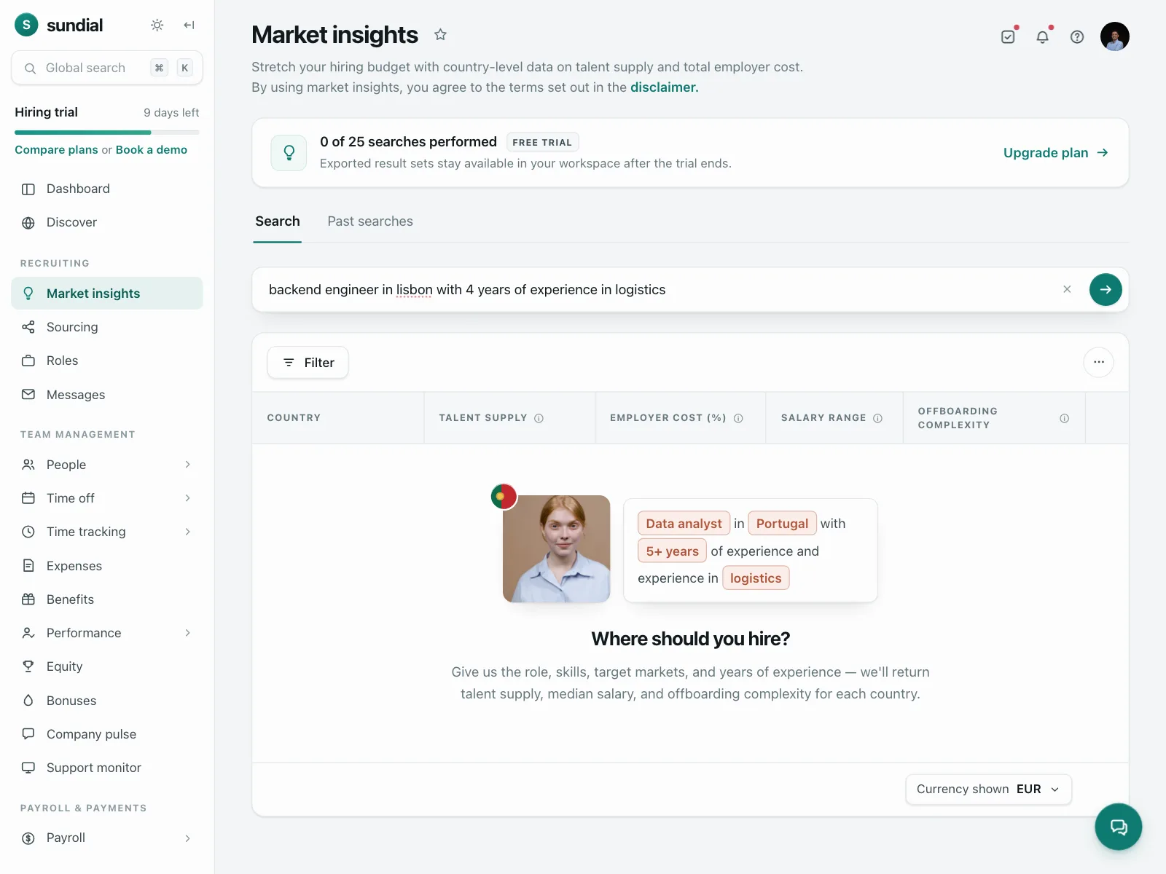This screenshot has width=1166, height=874.
Task: Open the help question mark icon
Action: click(x=1077, y=36)
